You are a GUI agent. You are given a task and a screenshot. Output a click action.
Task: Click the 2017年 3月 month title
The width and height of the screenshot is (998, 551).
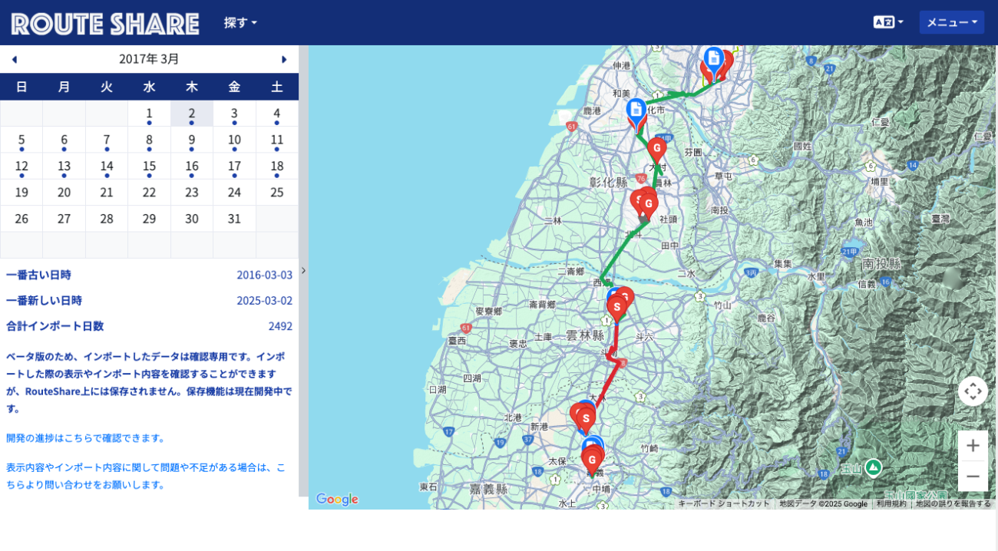149,59
